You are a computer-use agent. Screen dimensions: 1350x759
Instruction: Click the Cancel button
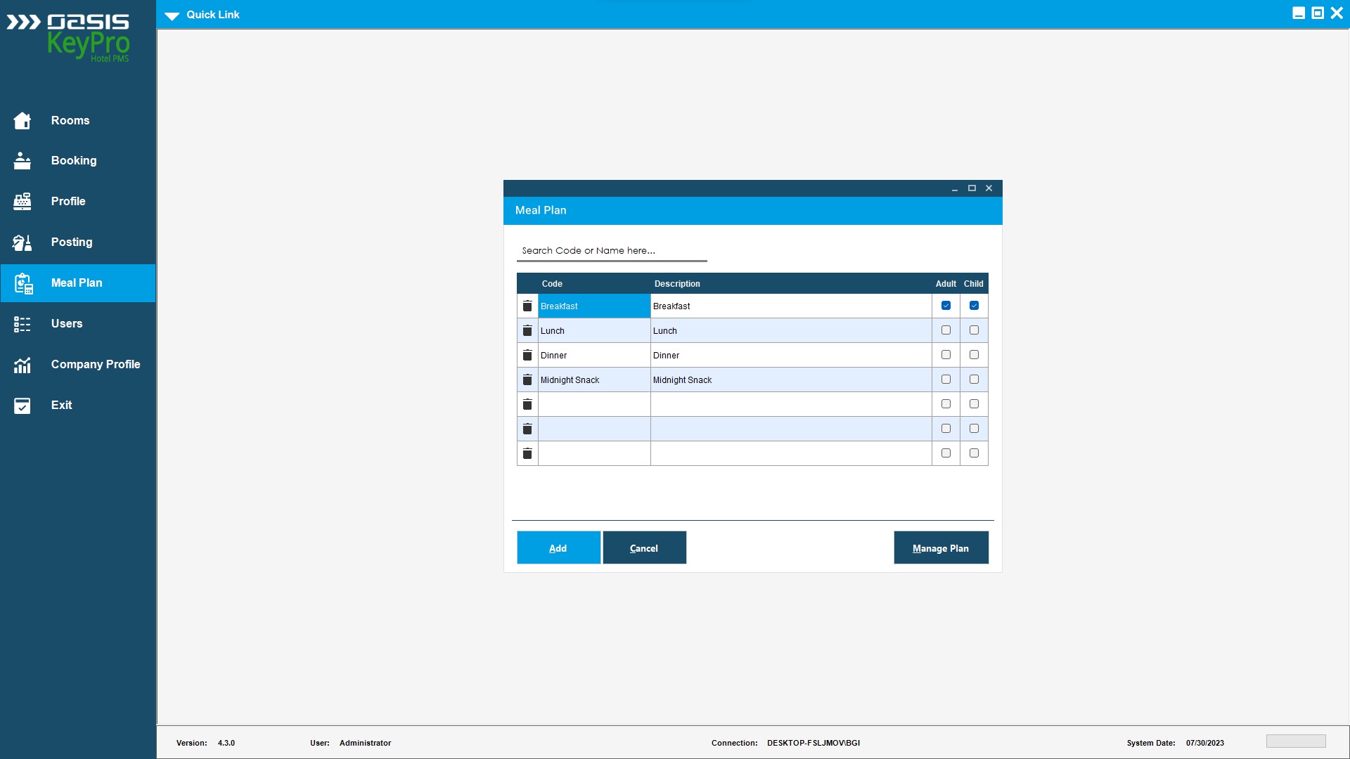pyautogui.click(x=644, y=547)
